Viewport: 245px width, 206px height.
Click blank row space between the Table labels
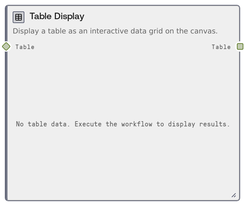click(x=123, y=47)
